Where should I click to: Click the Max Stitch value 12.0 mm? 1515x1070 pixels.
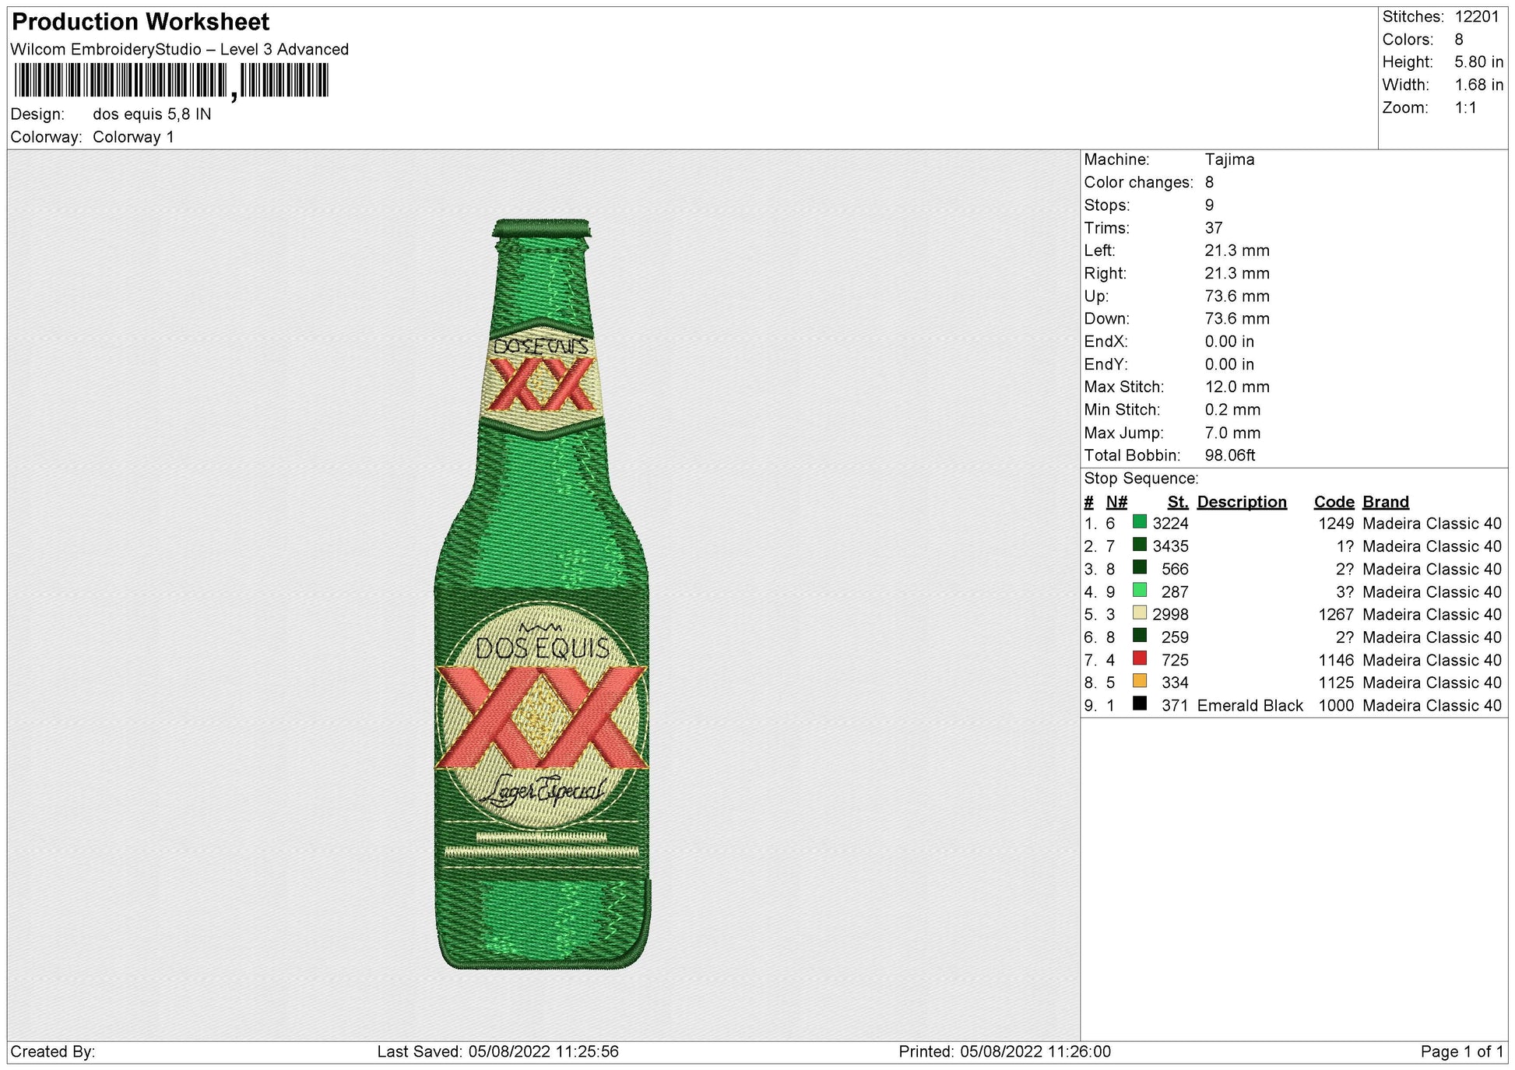pos(1238,387)
